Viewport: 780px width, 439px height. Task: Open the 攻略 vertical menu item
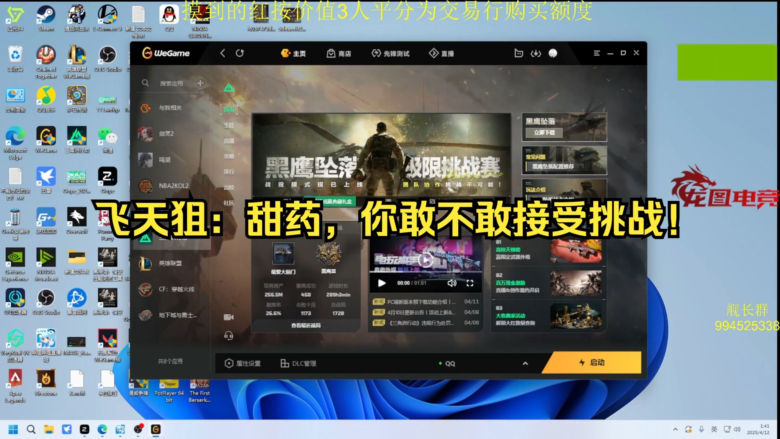coord(229,156)
